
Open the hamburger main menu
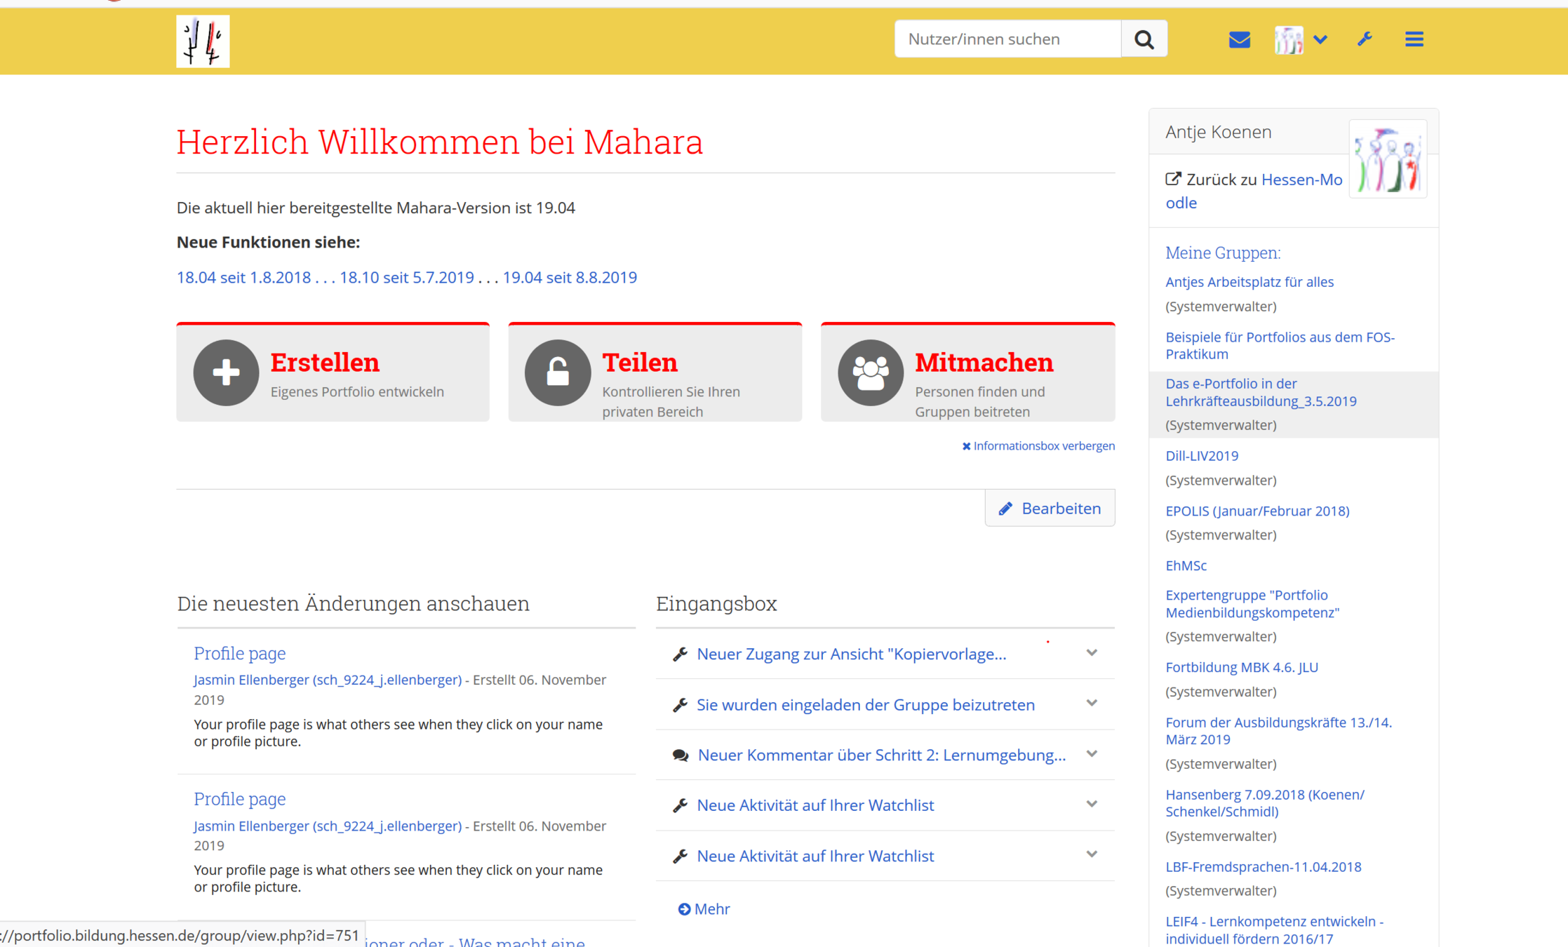(x=1414, y=39)
